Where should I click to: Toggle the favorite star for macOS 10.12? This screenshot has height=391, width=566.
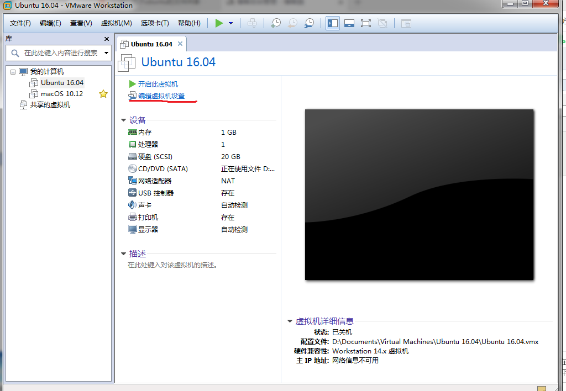pos(103,94)
